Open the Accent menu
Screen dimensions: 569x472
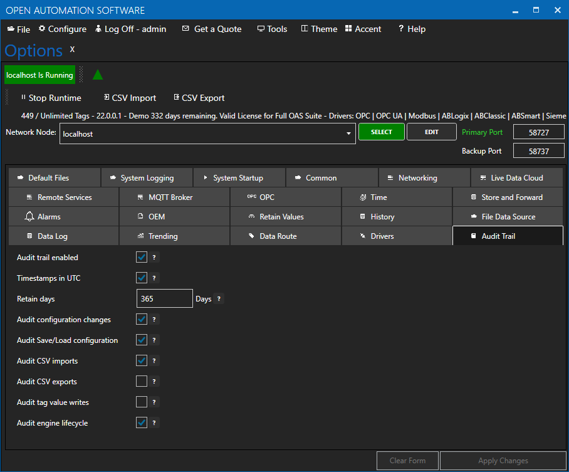tap(363, 29)
